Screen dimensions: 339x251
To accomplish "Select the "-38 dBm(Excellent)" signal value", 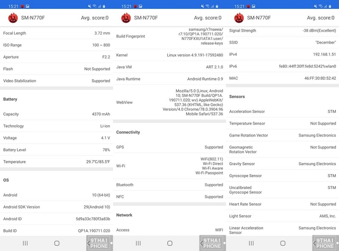I will (320, 30).
